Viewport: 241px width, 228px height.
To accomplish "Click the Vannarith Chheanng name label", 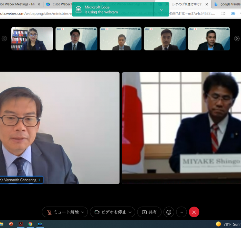I will coord(21,180).
